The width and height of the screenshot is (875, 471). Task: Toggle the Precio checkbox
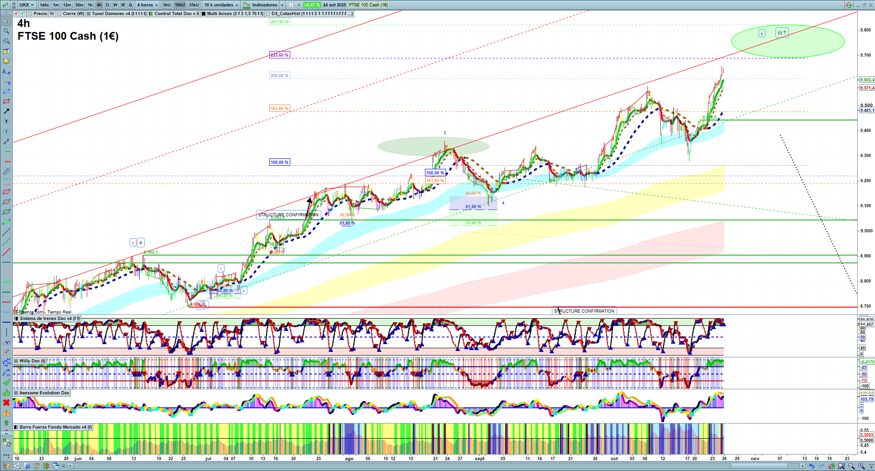pos(31,14)
